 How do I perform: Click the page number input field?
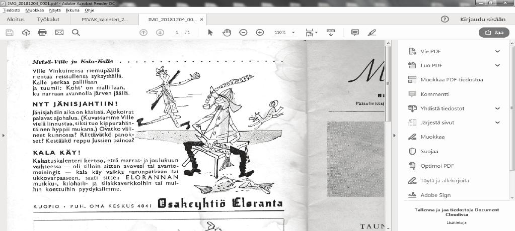point(177,33)
